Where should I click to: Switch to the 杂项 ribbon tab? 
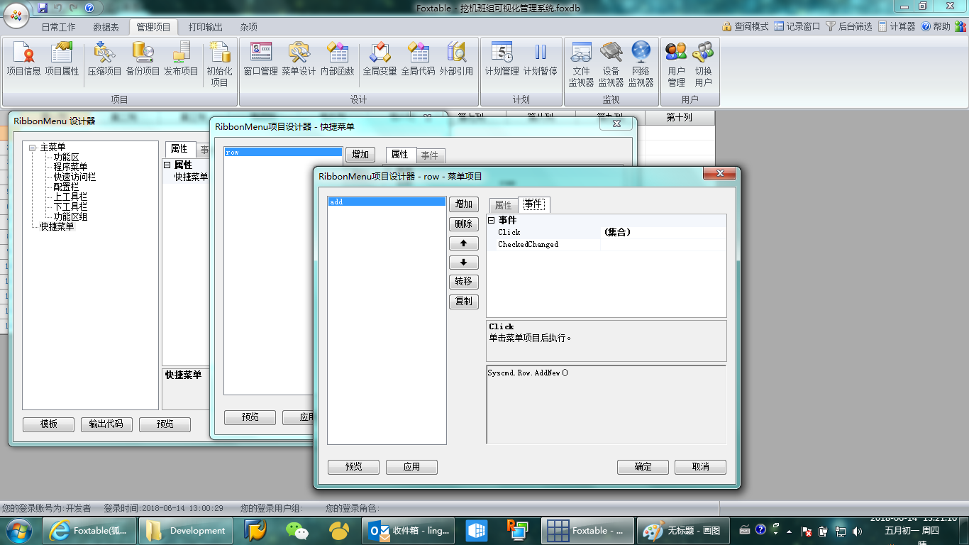(x=248, y=27)
